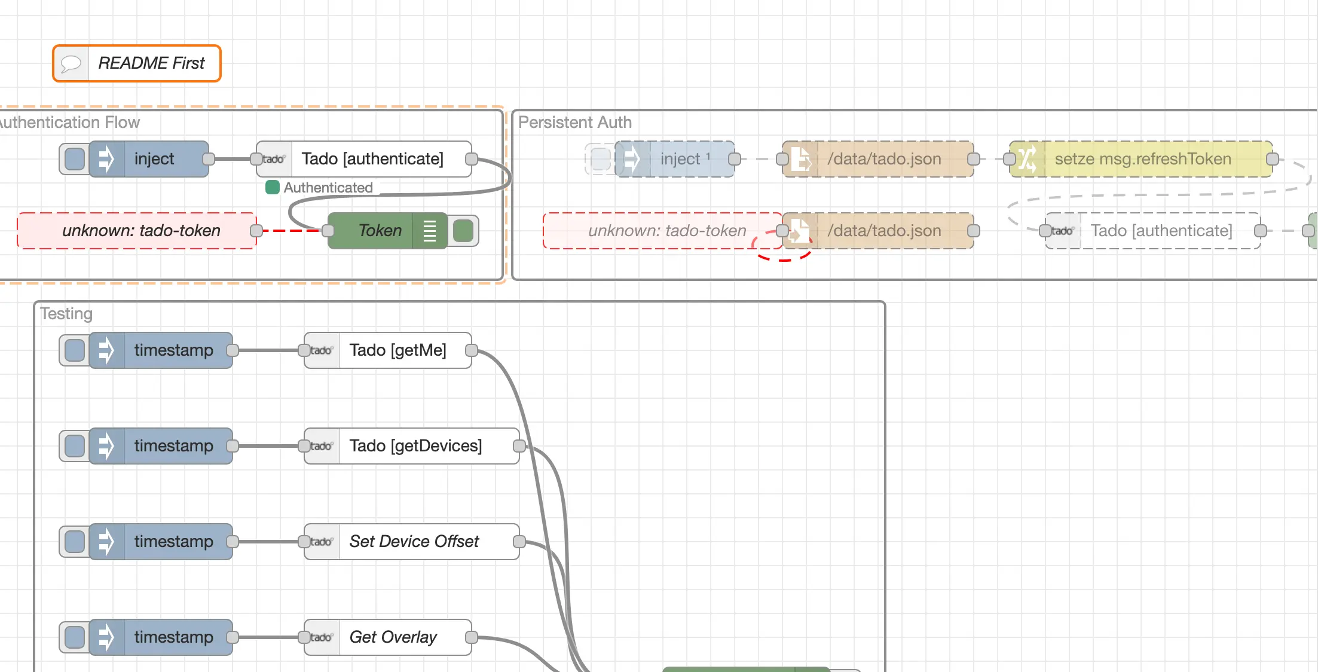This screenshot has width=1318, height=672.
Task: Click the output port of the top /data/tado.json node
Action: (974, 159)
